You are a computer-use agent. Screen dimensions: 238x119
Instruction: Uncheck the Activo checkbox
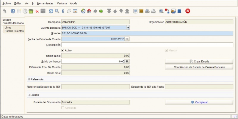click(63, 50)
